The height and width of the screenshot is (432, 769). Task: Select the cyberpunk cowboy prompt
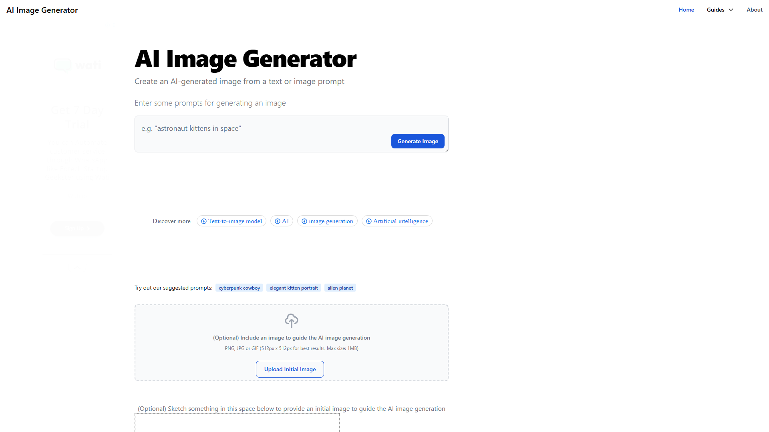[239, 288]
